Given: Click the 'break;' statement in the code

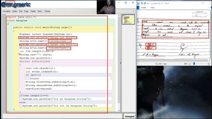Looking at the screenshot, I should pyautogui.click(x=35, y=79).
